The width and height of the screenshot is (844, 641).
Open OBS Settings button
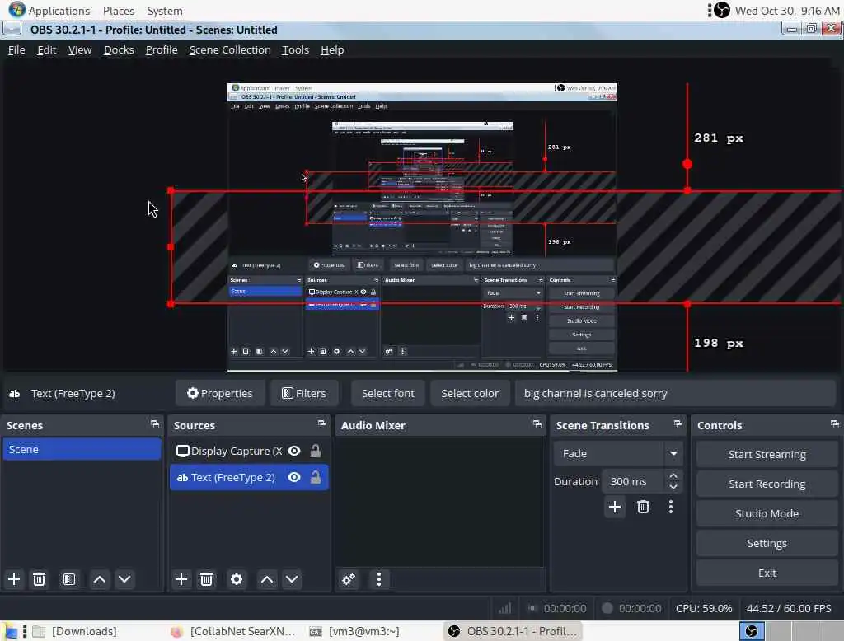coord(767,543)
